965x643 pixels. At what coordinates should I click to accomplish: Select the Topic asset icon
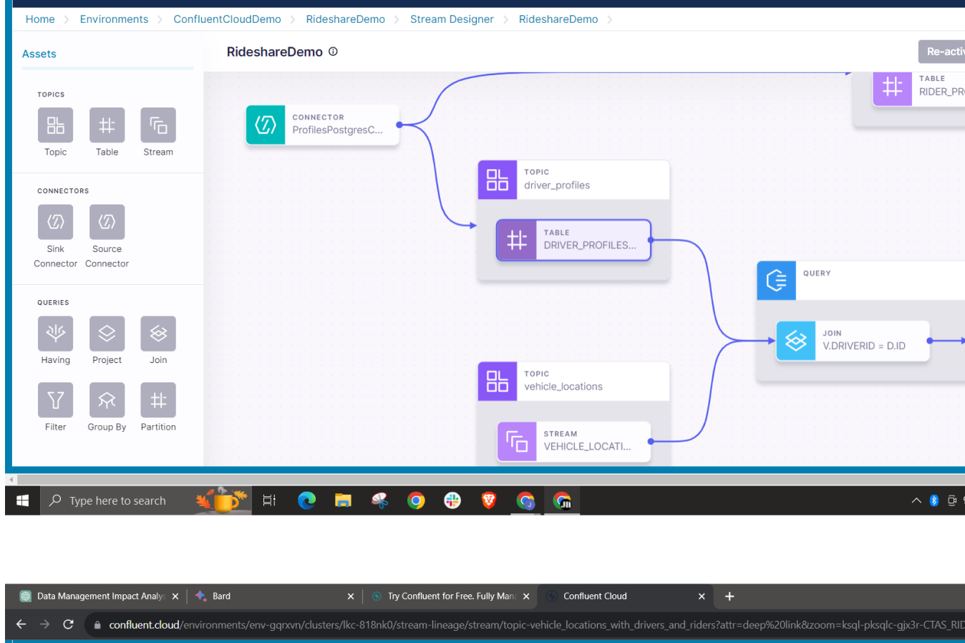(x=55, y=125)
